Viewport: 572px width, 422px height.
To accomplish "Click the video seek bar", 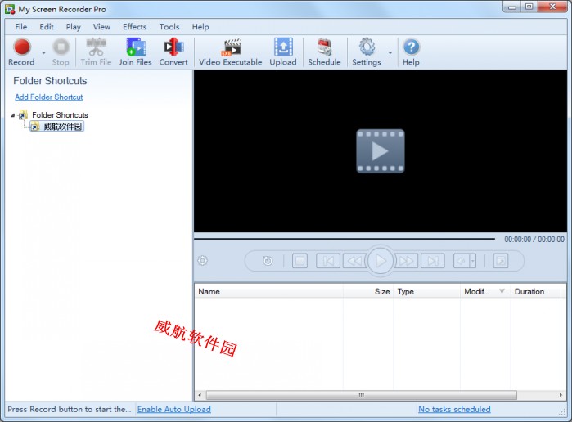I will tap(345, 239).
